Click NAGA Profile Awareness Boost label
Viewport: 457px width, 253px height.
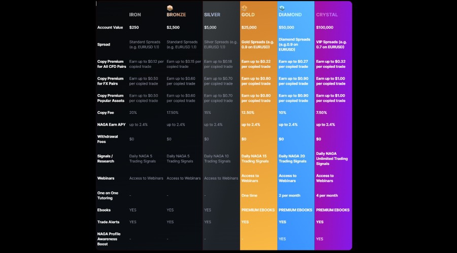point(109,239)
